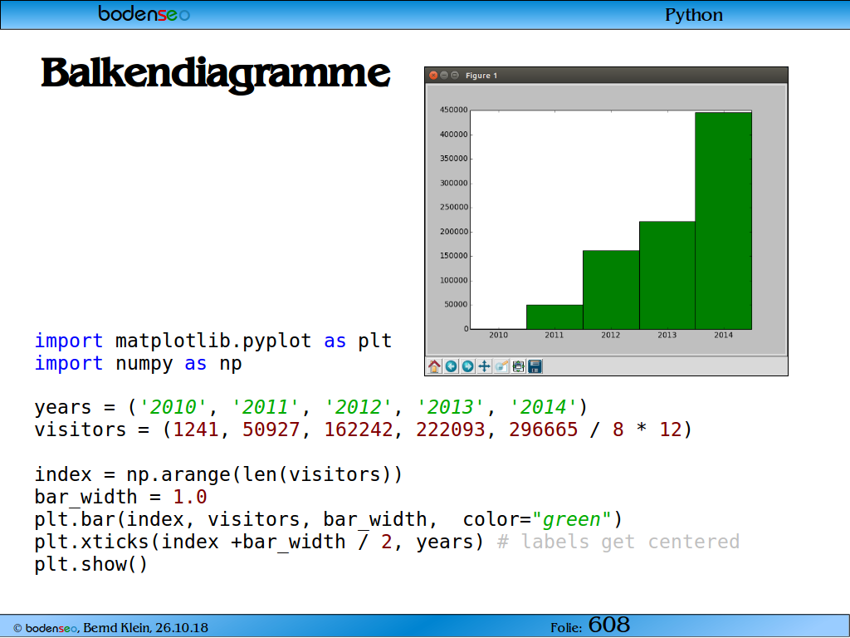The width and height of the screenshot is (850, 638).
Task: Go back to previous view arrow
Action: [451, 366]
